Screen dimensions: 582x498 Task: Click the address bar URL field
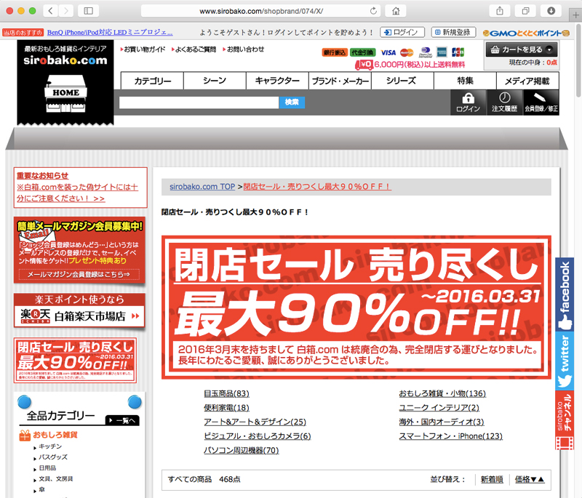[261, 11]
